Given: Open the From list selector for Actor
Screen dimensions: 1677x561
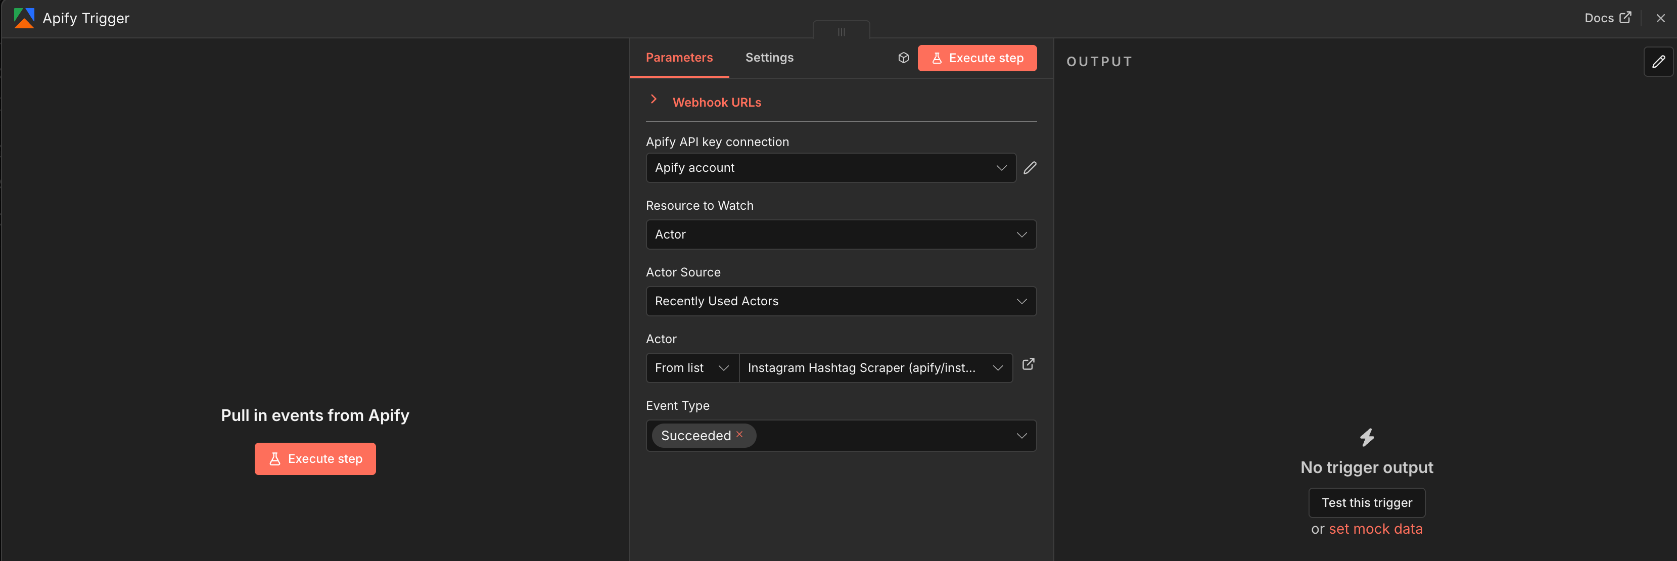Looking at the screenshot, I should pyautogui.click(x=691, y=368).
